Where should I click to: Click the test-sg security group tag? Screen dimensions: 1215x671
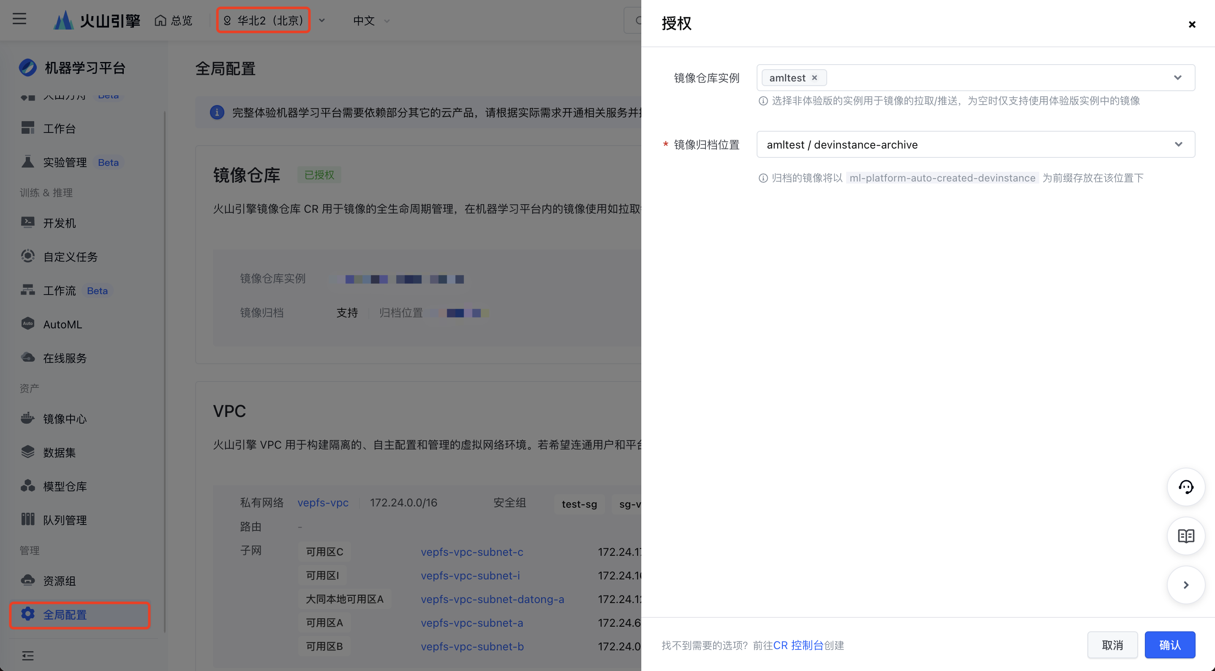pyautogui.click(x=579, y=504)
